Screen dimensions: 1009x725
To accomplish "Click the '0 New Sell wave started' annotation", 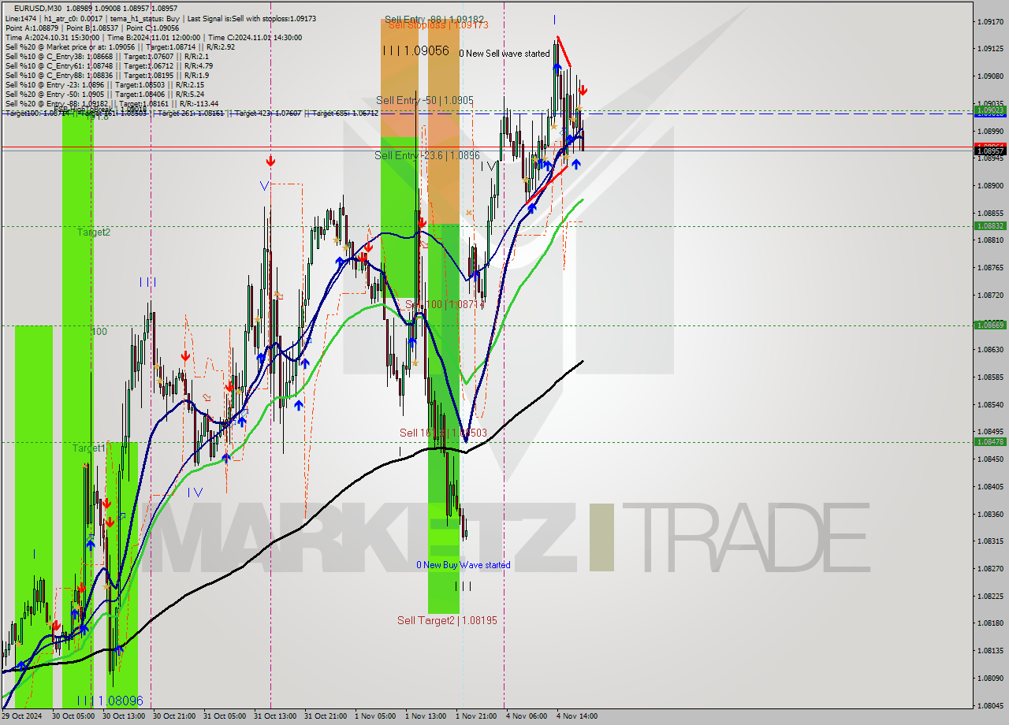I will 504,54.
